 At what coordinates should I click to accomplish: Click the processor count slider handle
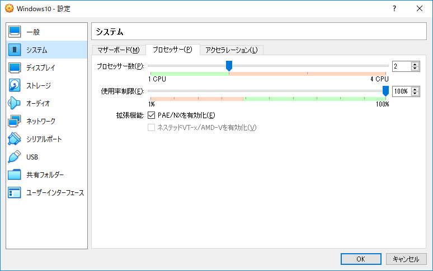[229, 66]
